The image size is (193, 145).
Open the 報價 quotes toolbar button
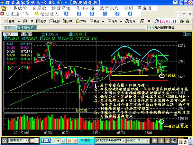click(x=41, y=21)
